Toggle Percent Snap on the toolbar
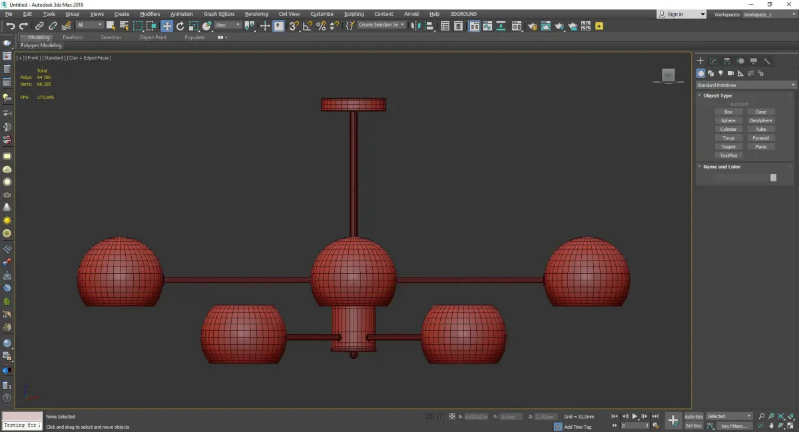 click(x=321, y=26)
